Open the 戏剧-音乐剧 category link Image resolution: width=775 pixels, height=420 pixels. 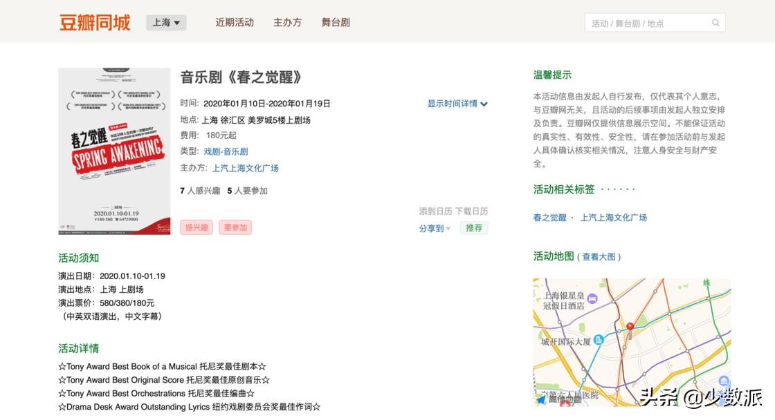[226, 151]
